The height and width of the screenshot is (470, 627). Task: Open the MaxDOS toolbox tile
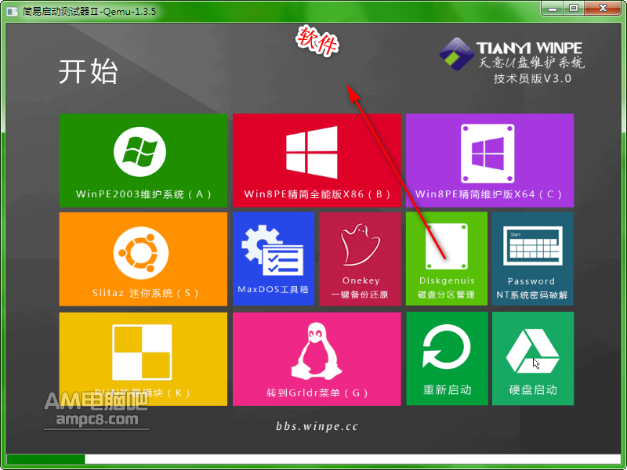coord(274,259)
